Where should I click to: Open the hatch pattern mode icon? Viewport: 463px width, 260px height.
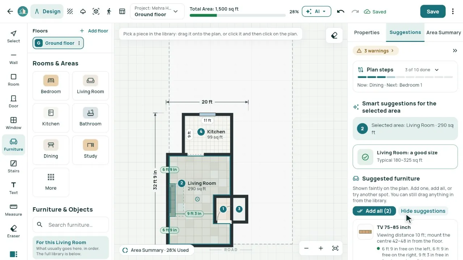[70, 12]
